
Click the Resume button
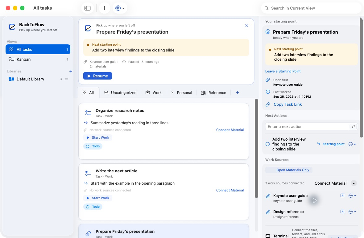[97, 76]
